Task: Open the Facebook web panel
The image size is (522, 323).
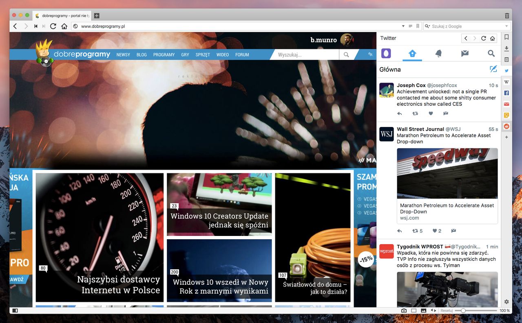Action: pyautogui.click(x=507, y=93)
